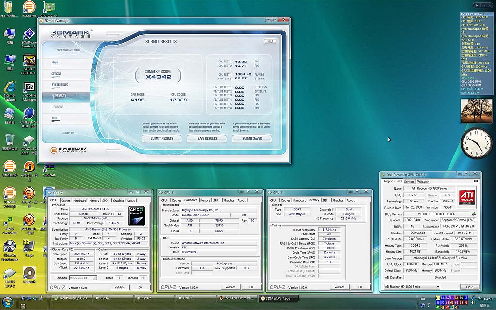Viewport: 496px width, 310px height.
Task: Click the GPU-Z screenshot camera icon
Action: coord(476,181)
